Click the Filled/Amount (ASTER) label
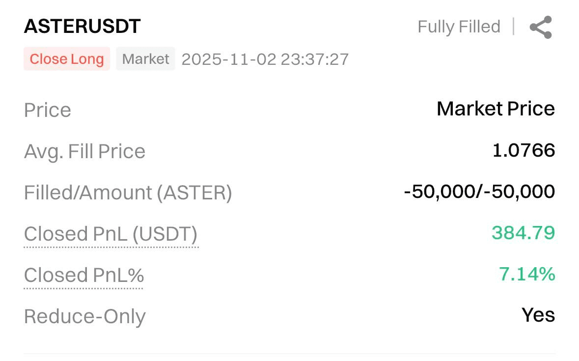This screenshot has width=579, height=361. [x=128, y=193]
